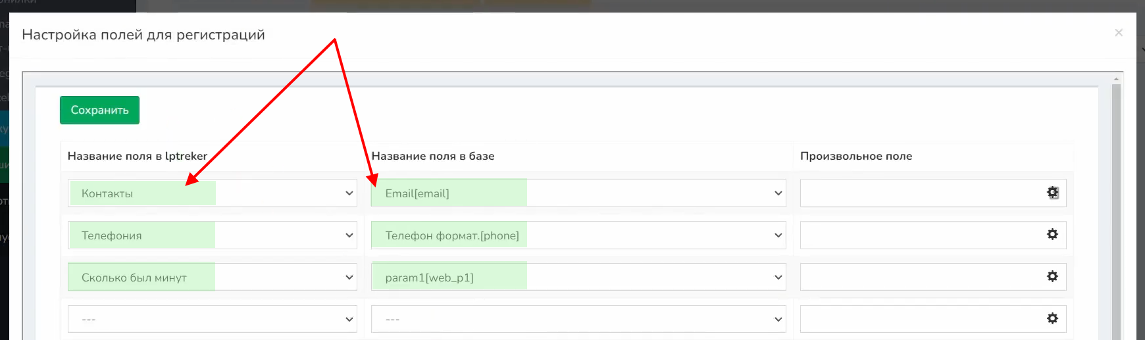Open the empty database field dropdown in fourth row
This screenshot has height=340, width=1145.
578,319
